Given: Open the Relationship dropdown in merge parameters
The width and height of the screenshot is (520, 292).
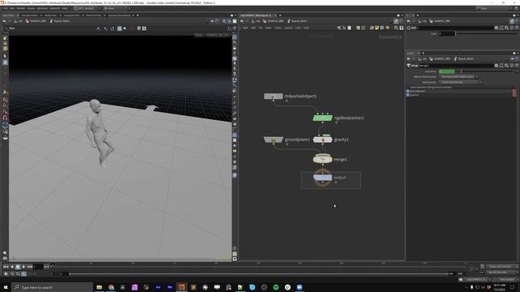Looking at the screenshot, I should [460, 82].
